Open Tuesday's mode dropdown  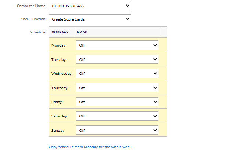tap(117, 59)
